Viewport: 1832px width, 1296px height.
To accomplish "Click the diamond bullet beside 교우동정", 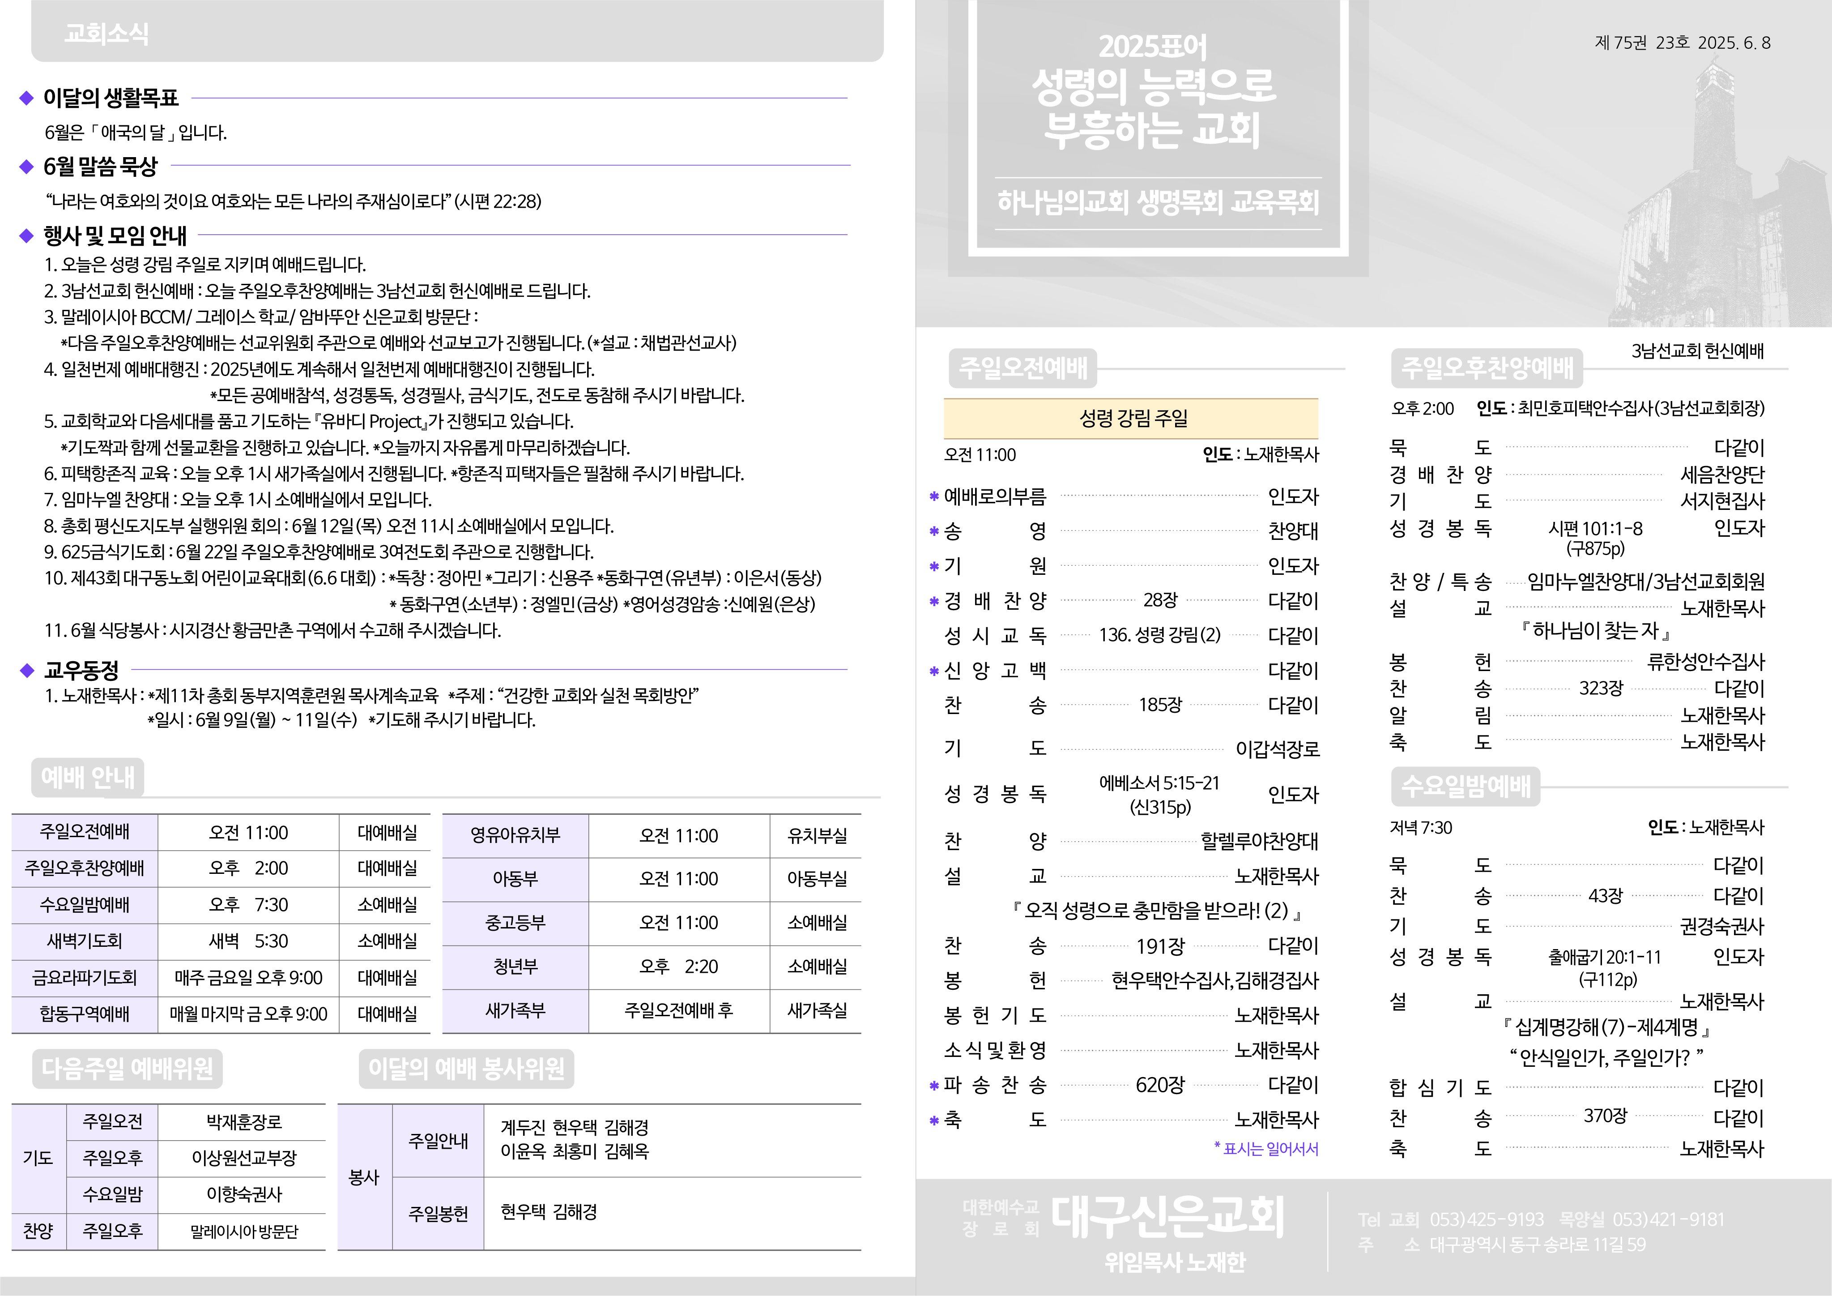I will (x=26, y=670).
